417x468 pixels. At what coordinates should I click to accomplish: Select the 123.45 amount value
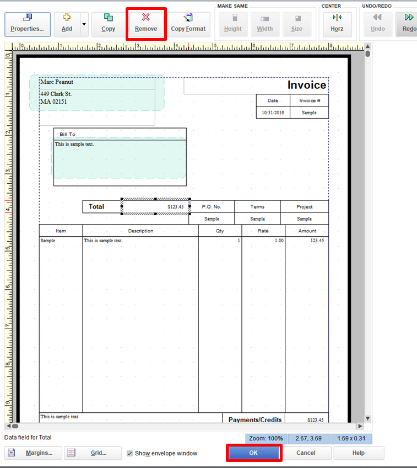(317, 241)
